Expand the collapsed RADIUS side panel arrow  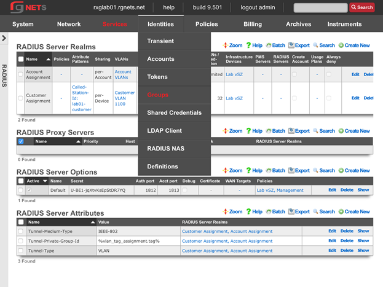point(4,39)
